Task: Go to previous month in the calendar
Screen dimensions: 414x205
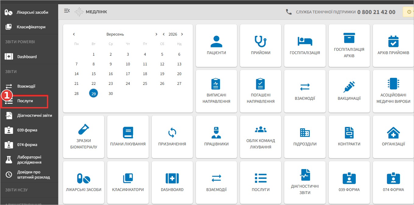Action: pos(74,34)
